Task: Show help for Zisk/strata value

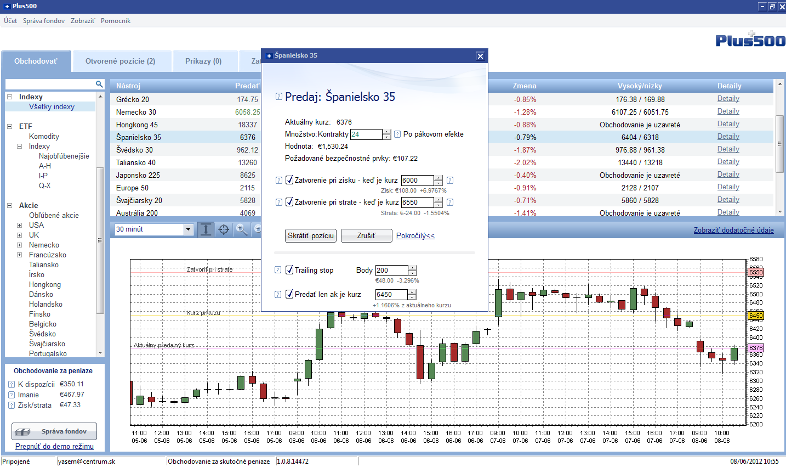Action: (x=12, y=405)
